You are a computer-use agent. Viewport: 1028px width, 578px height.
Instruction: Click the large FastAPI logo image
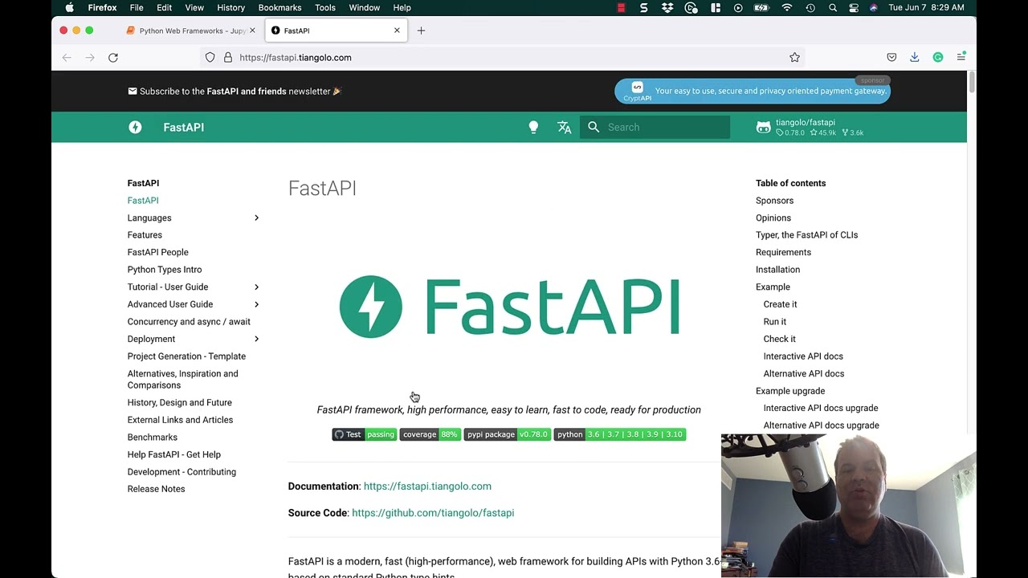tap(509, 306)
